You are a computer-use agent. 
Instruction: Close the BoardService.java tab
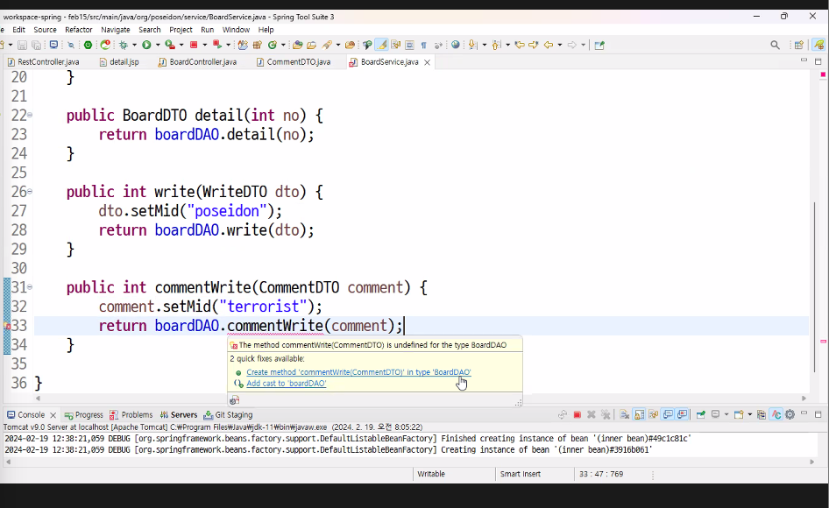tap(427, 62)
